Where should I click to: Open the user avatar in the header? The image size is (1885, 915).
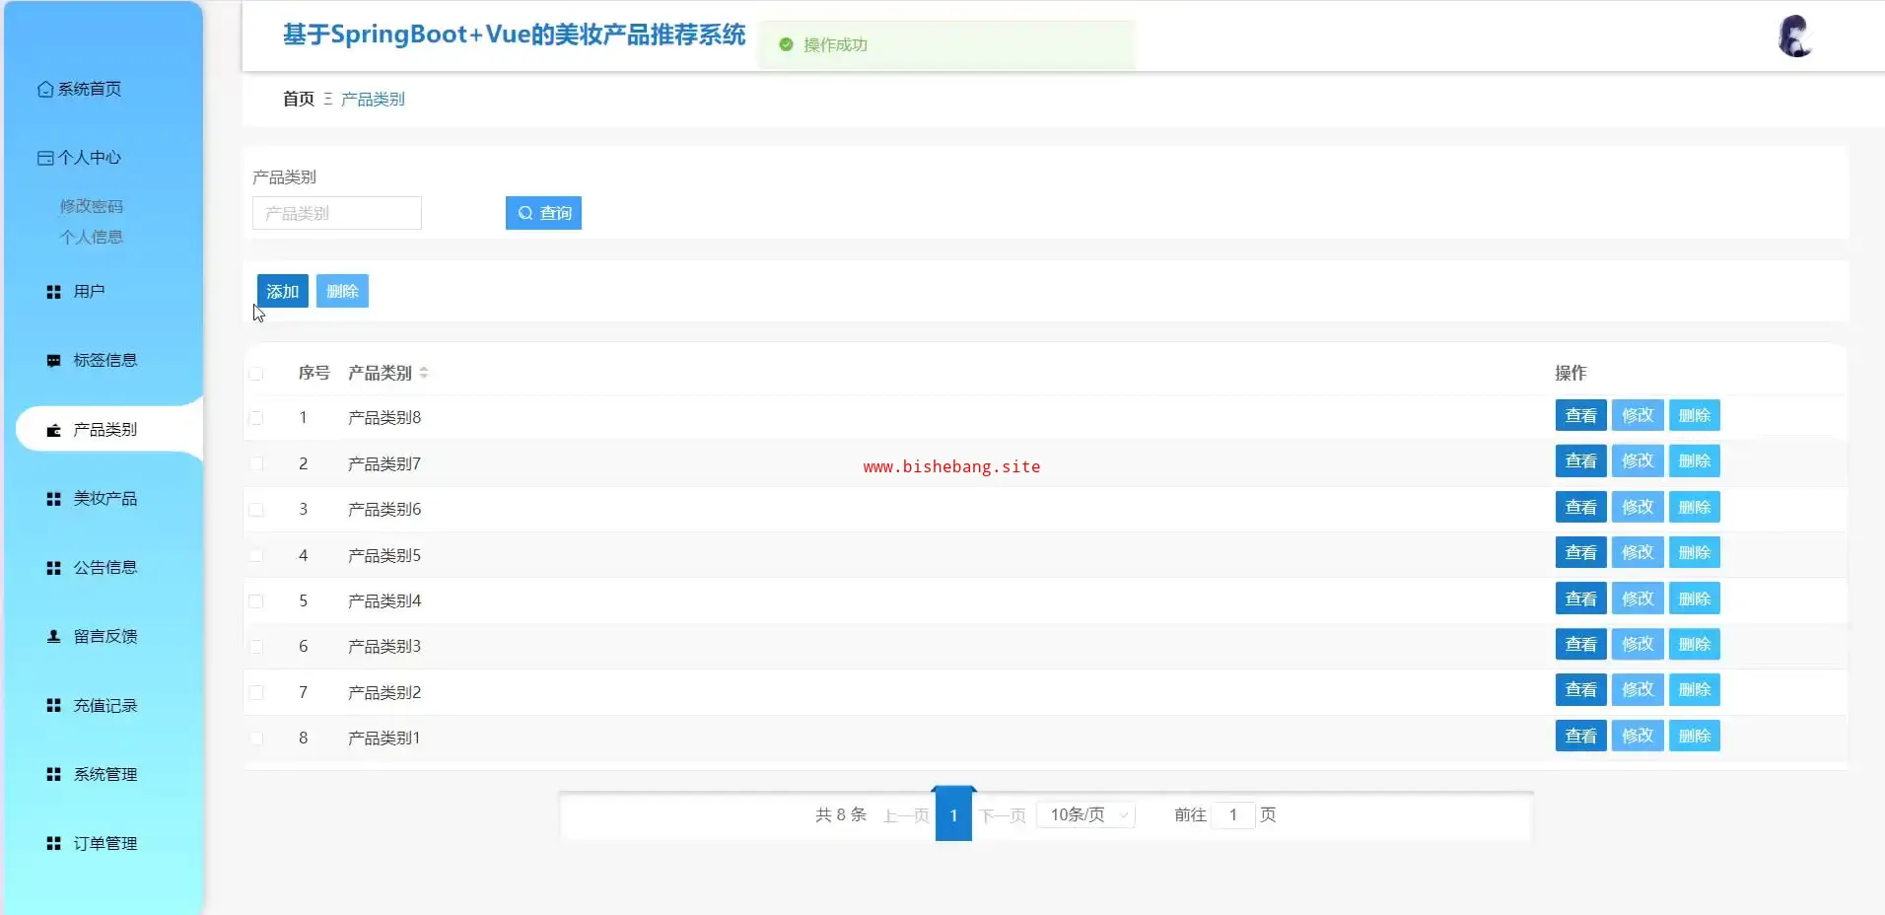(x=1795, y=36)
